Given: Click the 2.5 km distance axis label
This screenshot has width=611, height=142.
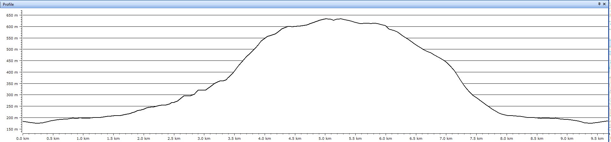Looking at the screenshot, I should [x=174, y=138].
